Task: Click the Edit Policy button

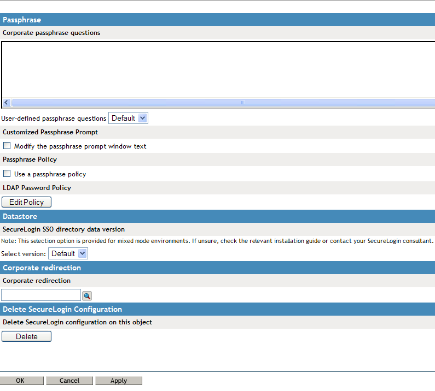Action: tap(26, 202)
